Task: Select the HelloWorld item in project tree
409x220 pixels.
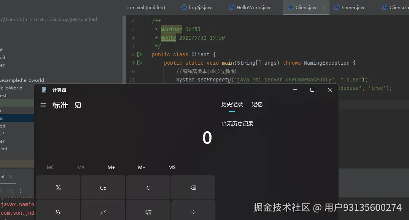Action: click(x=11, y=88)
